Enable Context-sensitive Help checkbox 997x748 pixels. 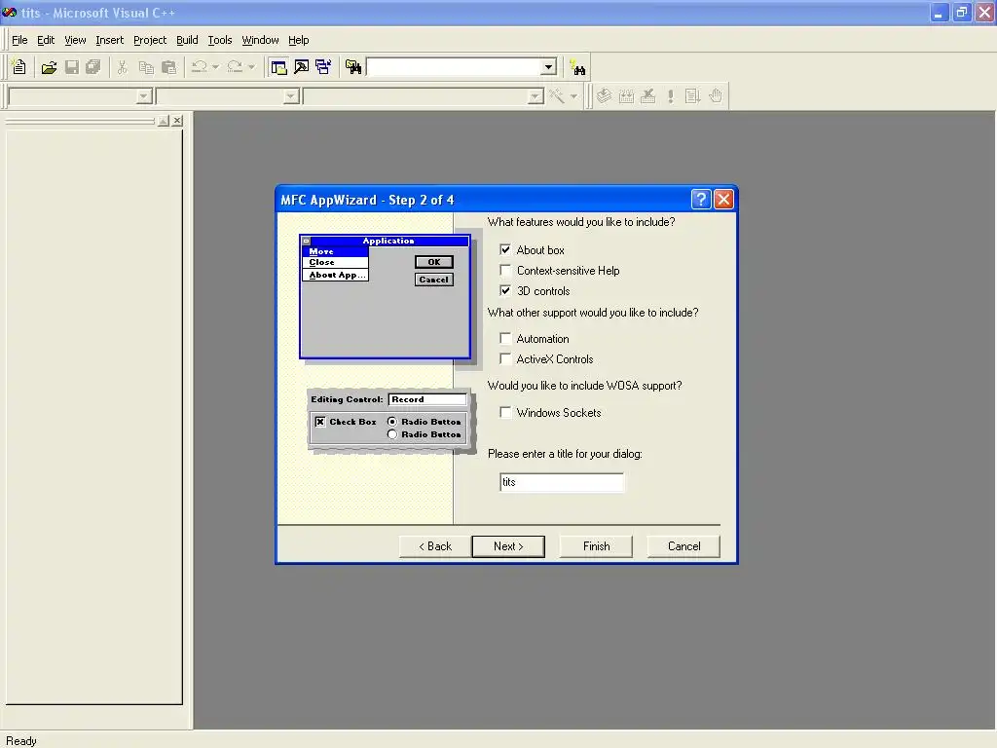pos(505,271)
